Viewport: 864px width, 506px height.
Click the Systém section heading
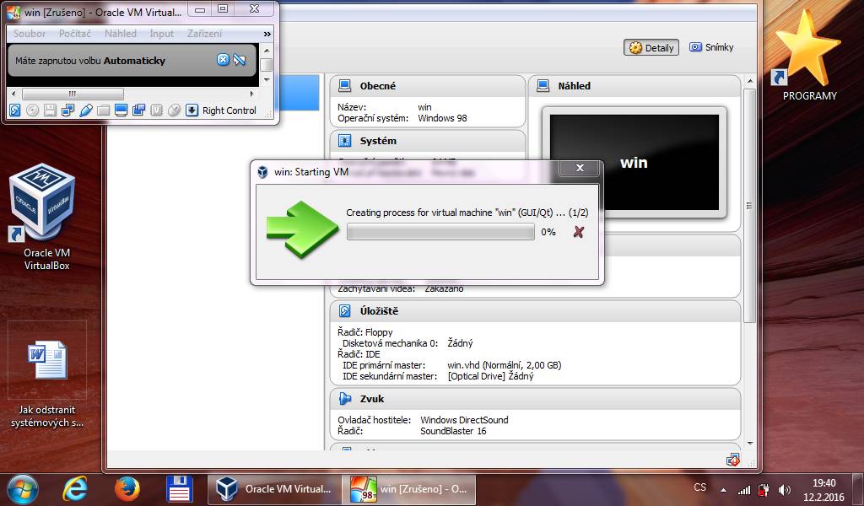tap(378, 141)
